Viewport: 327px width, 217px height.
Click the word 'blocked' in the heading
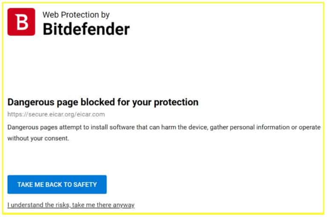point(98,102)
